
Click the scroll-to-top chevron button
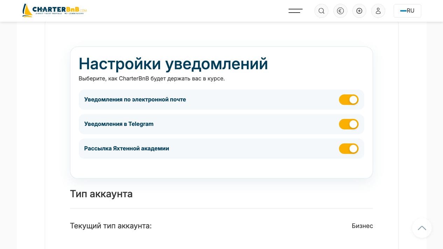[x=422, y=228]
